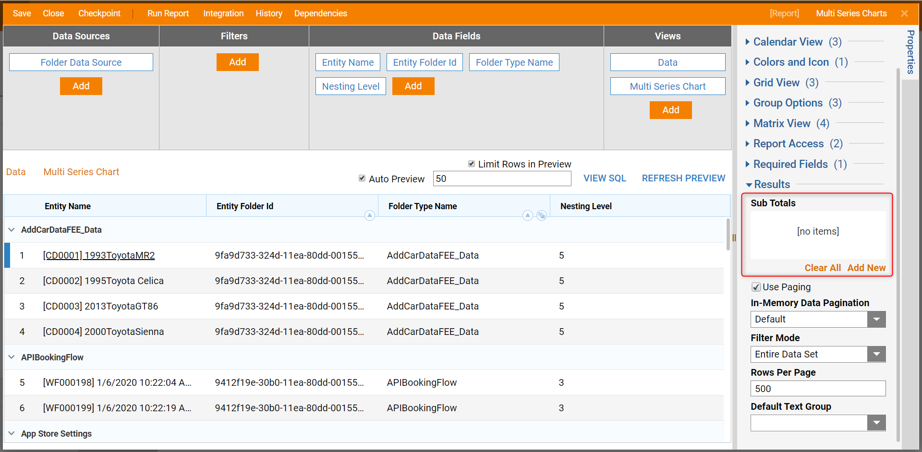Add a new view
The width and height of the screenshot is (922, 452).
pyautogui.click(x=671, y=110)
